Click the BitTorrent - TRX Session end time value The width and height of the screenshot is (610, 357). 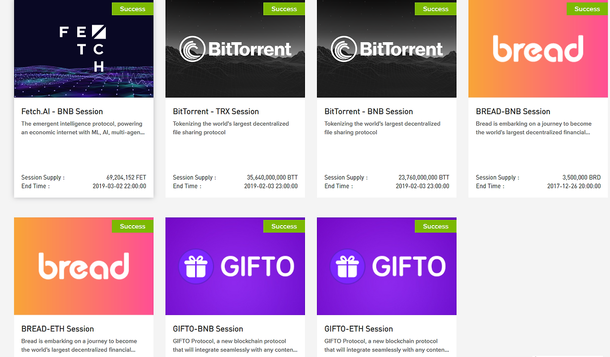pyautogui.click(x=271, y=186)
